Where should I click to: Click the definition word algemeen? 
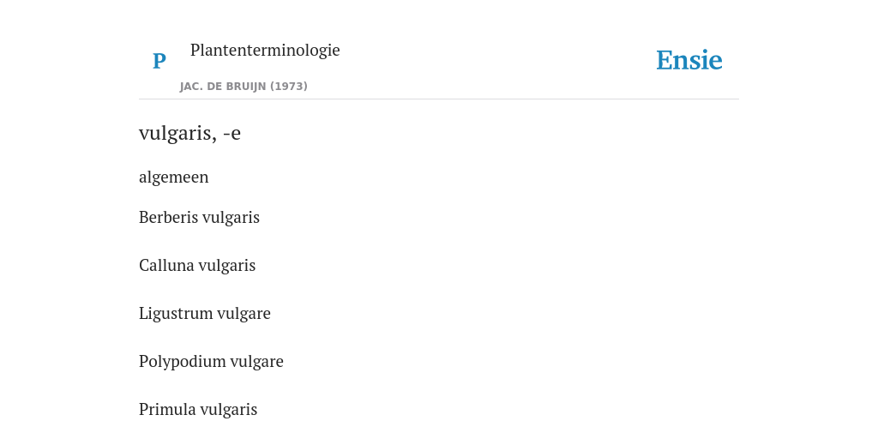173,177
